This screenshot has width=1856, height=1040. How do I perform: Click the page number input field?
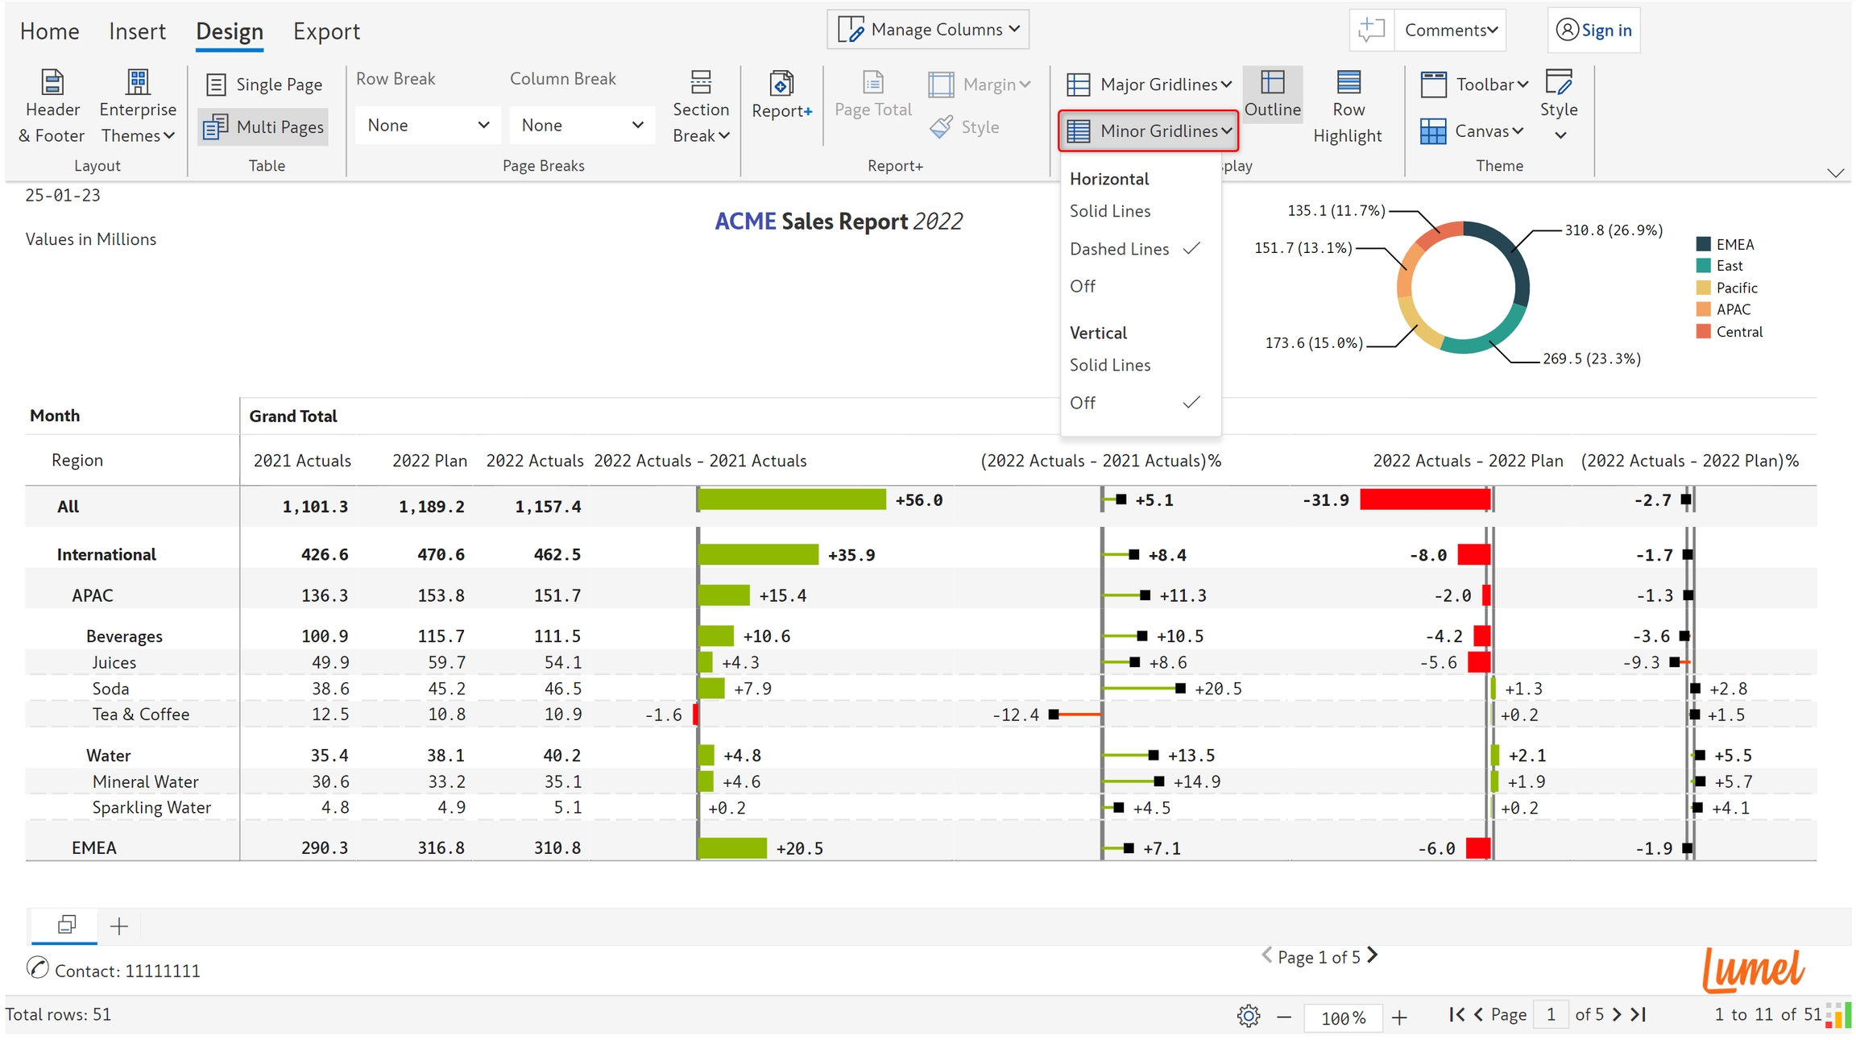pyautogui.click(x=1550, y=1014)
